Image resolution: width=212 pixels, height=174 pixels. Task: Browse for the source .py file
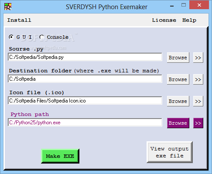[x=178, y=58]
